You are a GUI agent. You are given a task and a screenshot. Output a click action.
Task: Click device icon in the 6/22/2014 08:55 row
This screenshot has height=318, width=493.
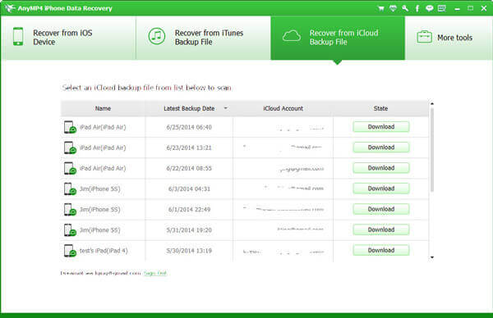pyautogui.click(x=70, y=168)
